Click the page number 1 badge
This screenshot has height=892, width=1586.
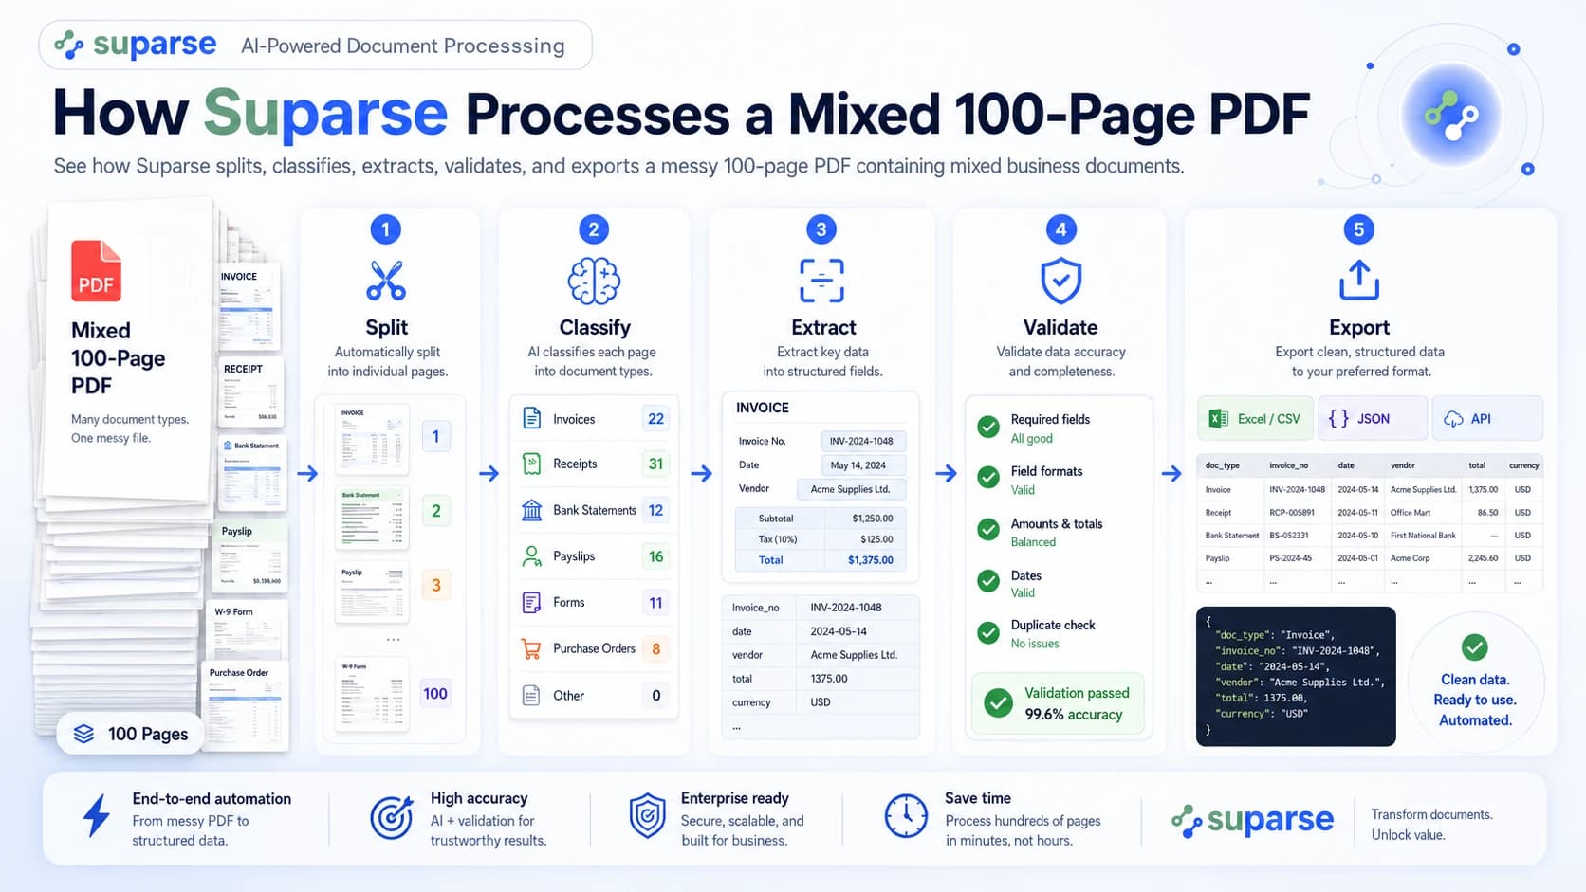(x=435, y=436)
